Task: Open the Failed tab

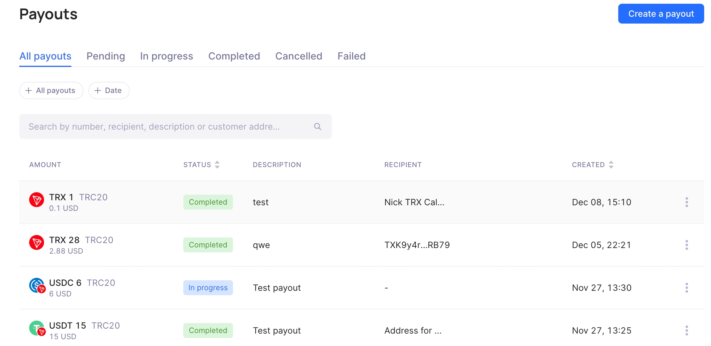Action: point(351,56)
